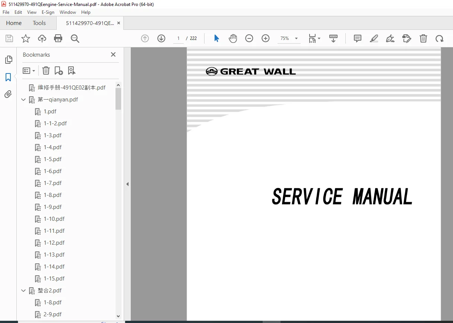Toggle the Bookmarks side panel icon

8,77
